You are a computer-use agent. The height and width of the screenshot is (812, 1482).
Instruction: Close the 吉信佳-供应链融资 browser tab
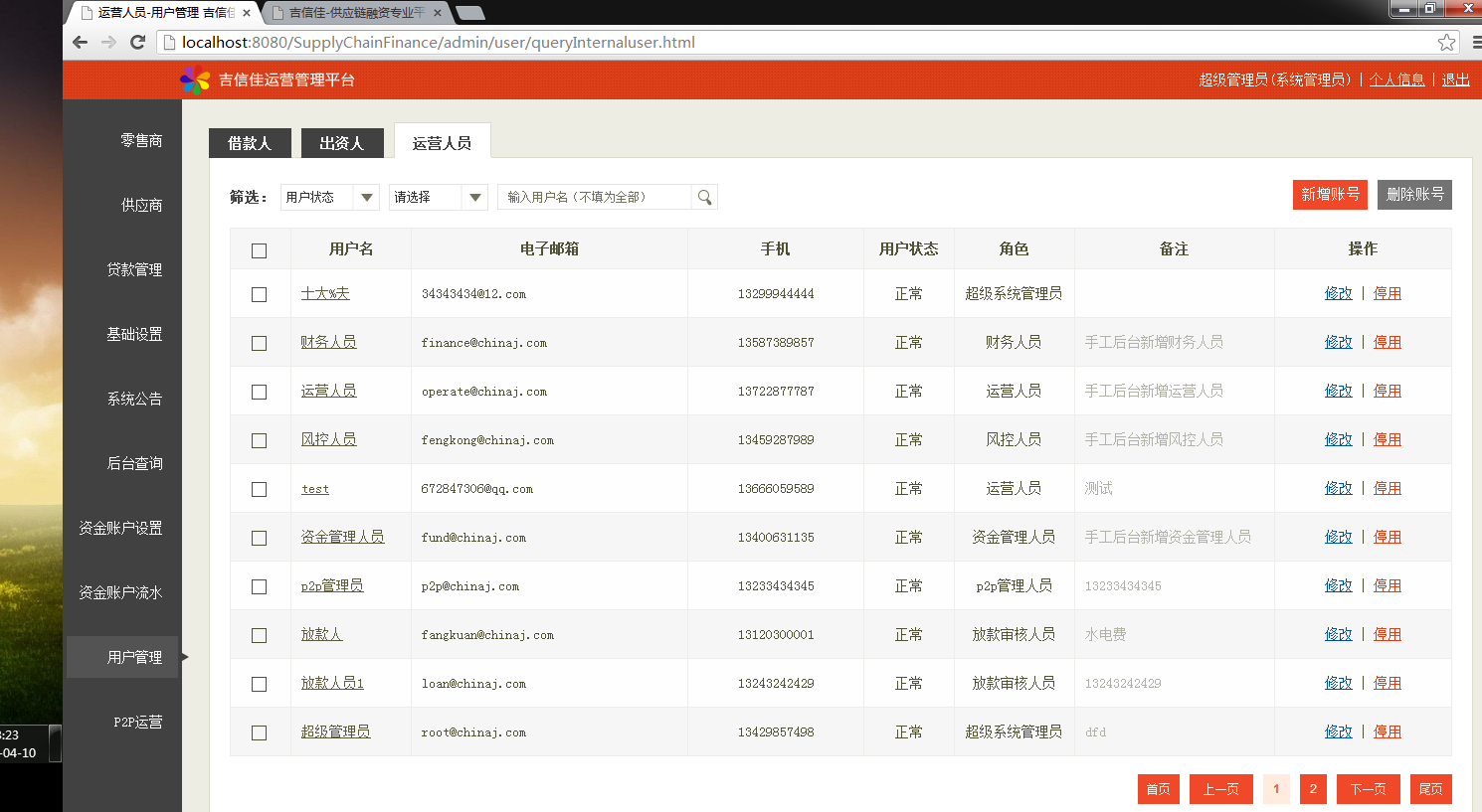[x=438, y=13]
